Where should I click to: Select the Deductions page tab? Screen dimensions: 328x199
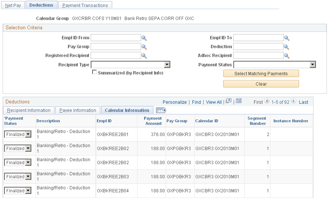click(41, 5)
